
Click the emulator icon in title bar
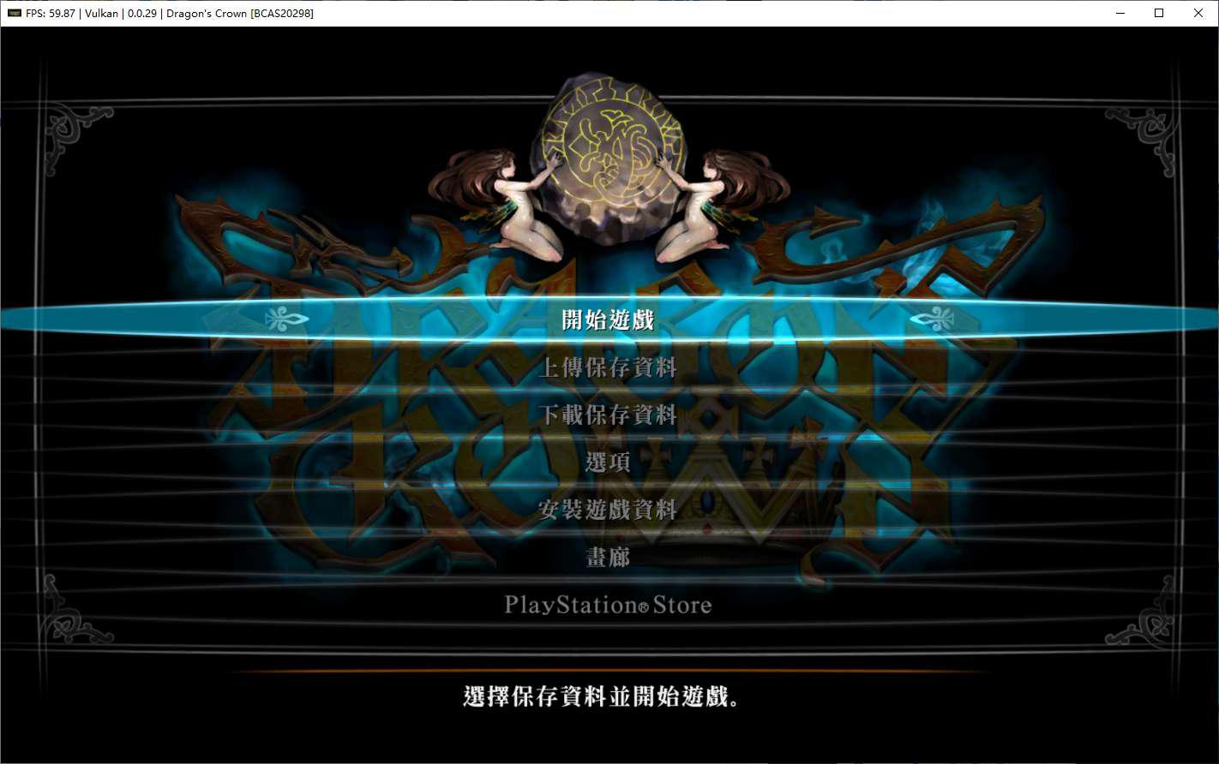(14, 13)
